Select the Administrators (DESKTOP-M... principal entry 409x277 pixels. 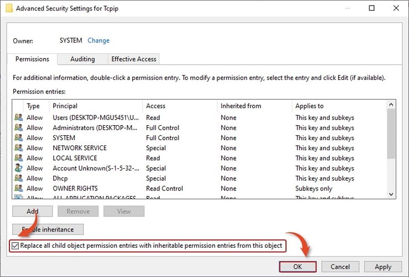point(95,128)
